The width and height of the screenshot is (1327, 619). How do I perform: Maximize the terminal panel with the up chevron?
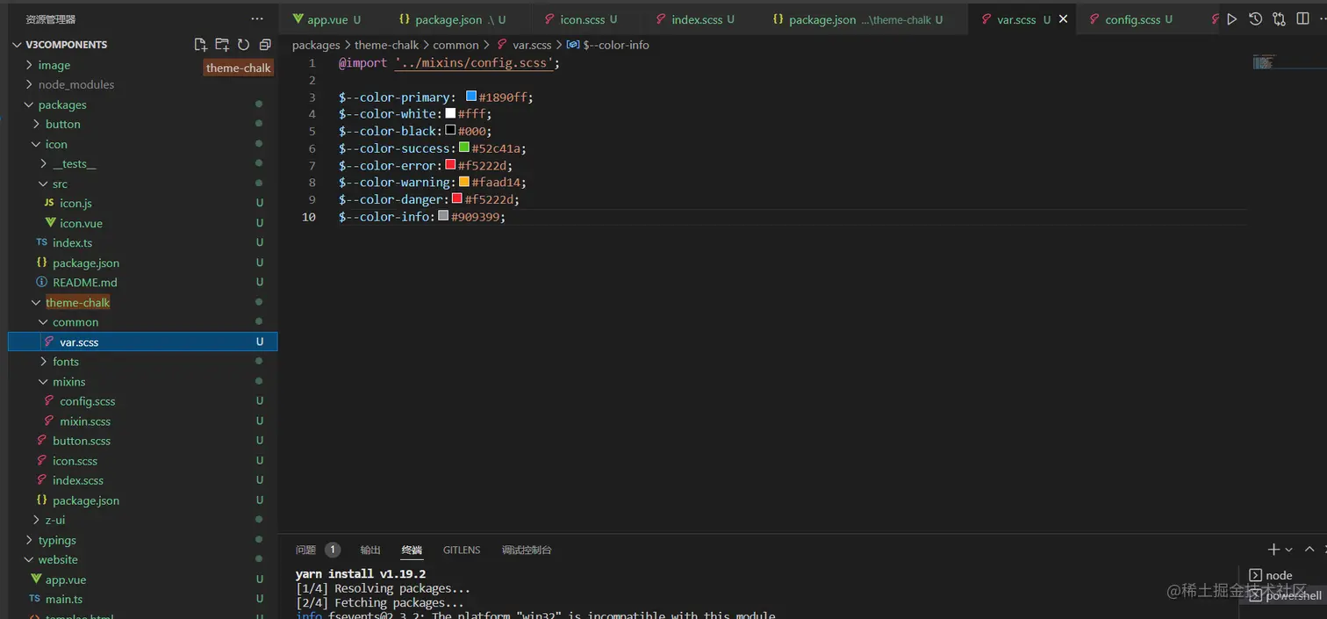[1309, 550]
